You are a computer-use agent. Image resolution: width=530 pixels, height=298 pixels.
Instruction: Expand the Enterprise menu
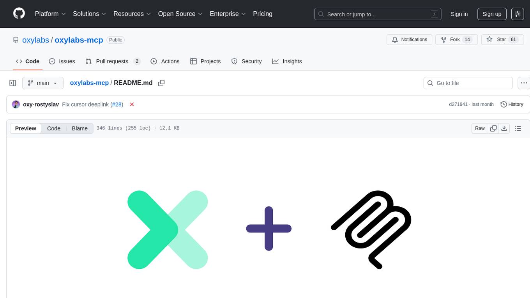[228, 14]
